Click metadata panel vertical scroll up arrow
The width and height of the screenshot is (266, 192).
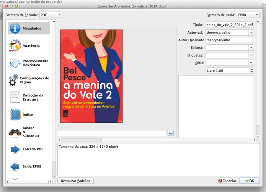(258, 21)
